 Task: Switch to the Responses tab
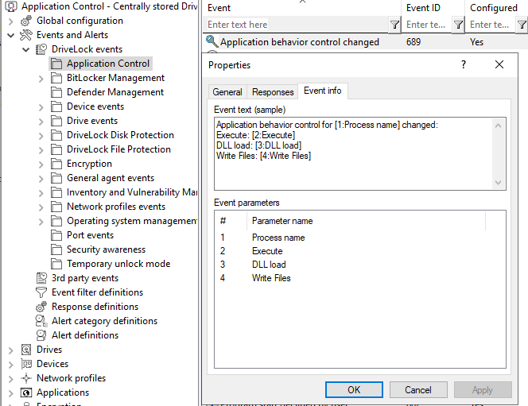273,92
